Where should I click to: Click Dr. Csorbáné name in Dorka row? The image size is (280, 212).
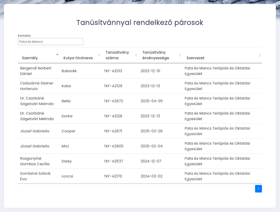[37, 116]
